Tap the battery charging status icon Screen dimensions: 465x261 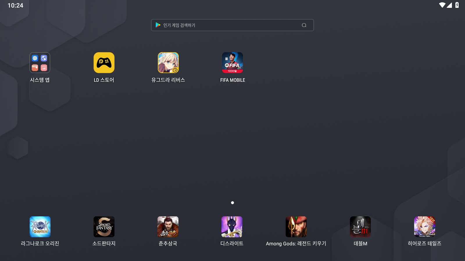pyautogui.click(x=457, y=5)
